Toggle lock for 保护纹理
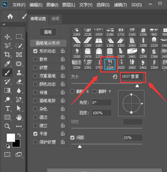Screen dimensions: 167x172 coord(63,142)
